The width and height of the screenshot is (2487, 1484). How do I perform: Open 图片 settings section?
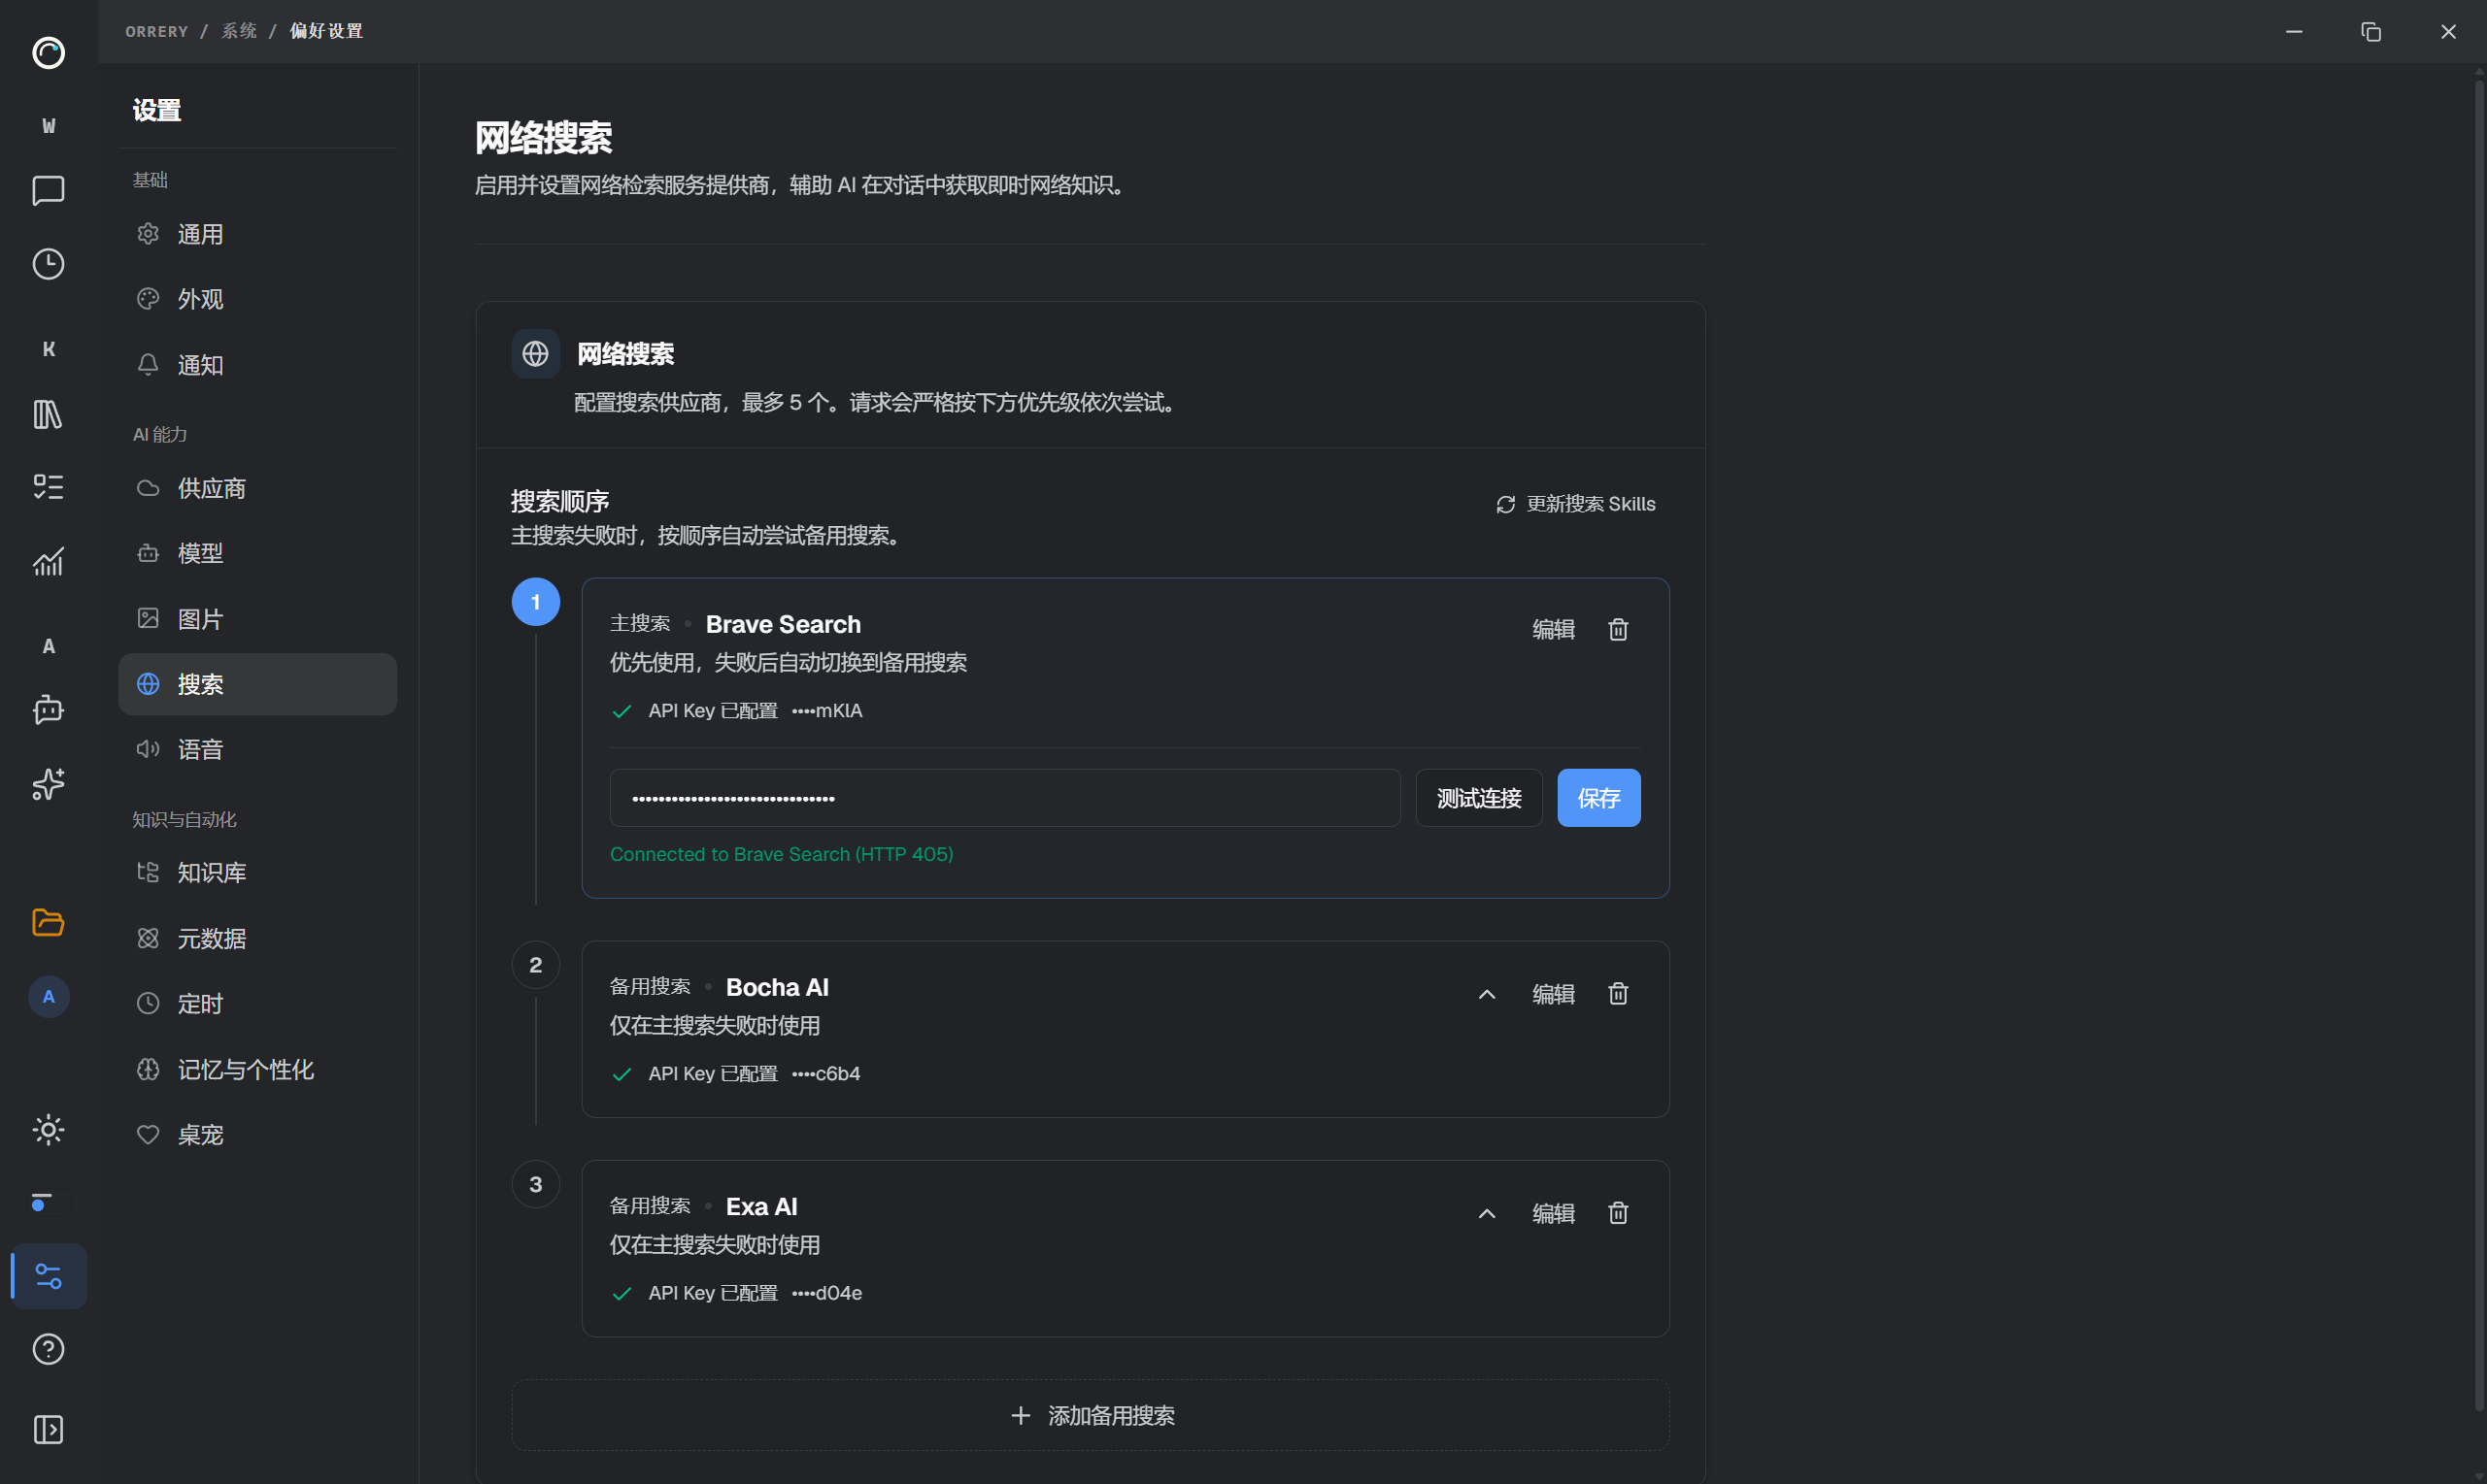tap(257, 619)
